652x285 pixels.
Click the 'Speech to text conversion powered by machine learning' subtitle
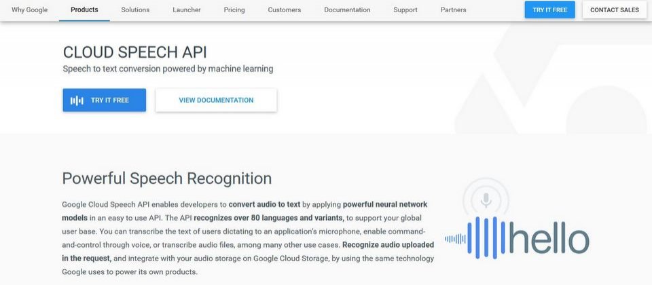[168, 69]
